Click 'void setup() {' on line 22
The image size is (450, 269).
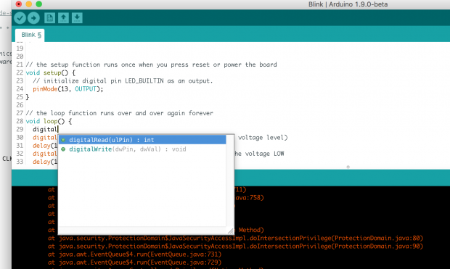click(51, 73)
